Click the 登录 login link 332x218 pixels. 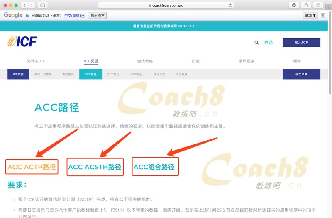point(269,42)
